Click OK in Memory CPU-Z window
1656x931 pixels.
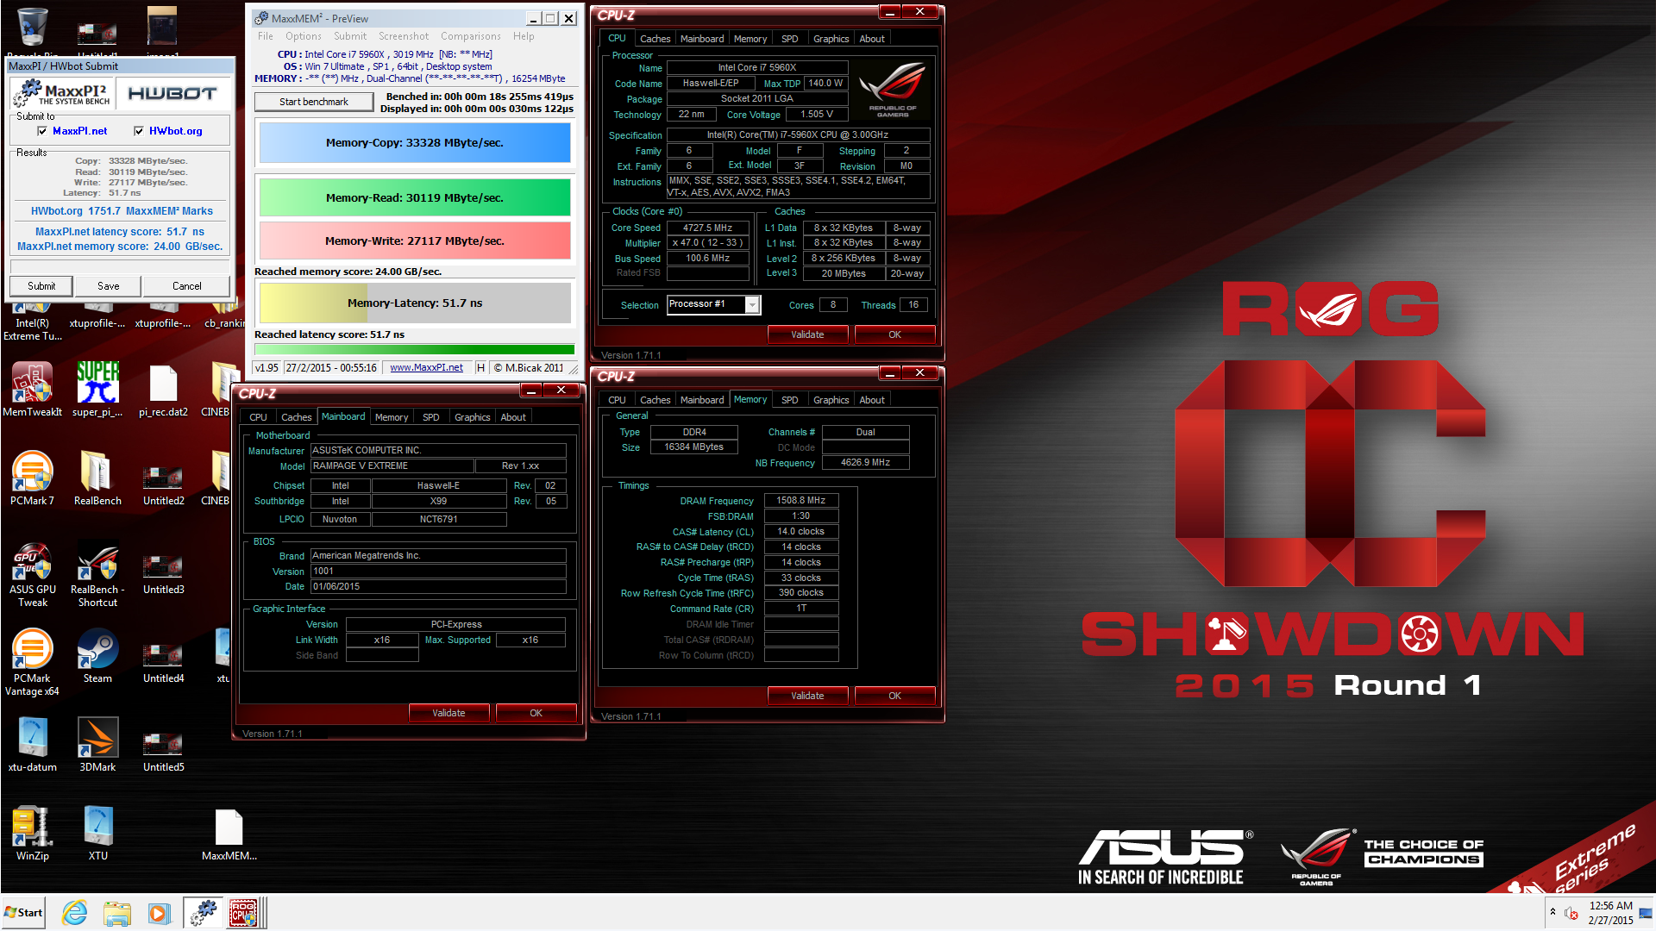click(894, 696)
